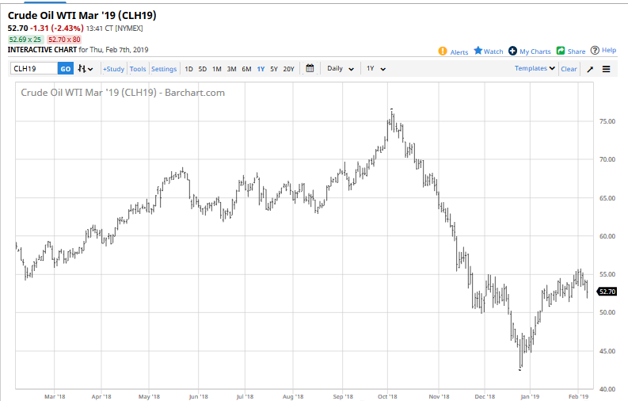This screenshot has height=401, width=628.
Task: Open the +Study menu
Action: point(114,69)
